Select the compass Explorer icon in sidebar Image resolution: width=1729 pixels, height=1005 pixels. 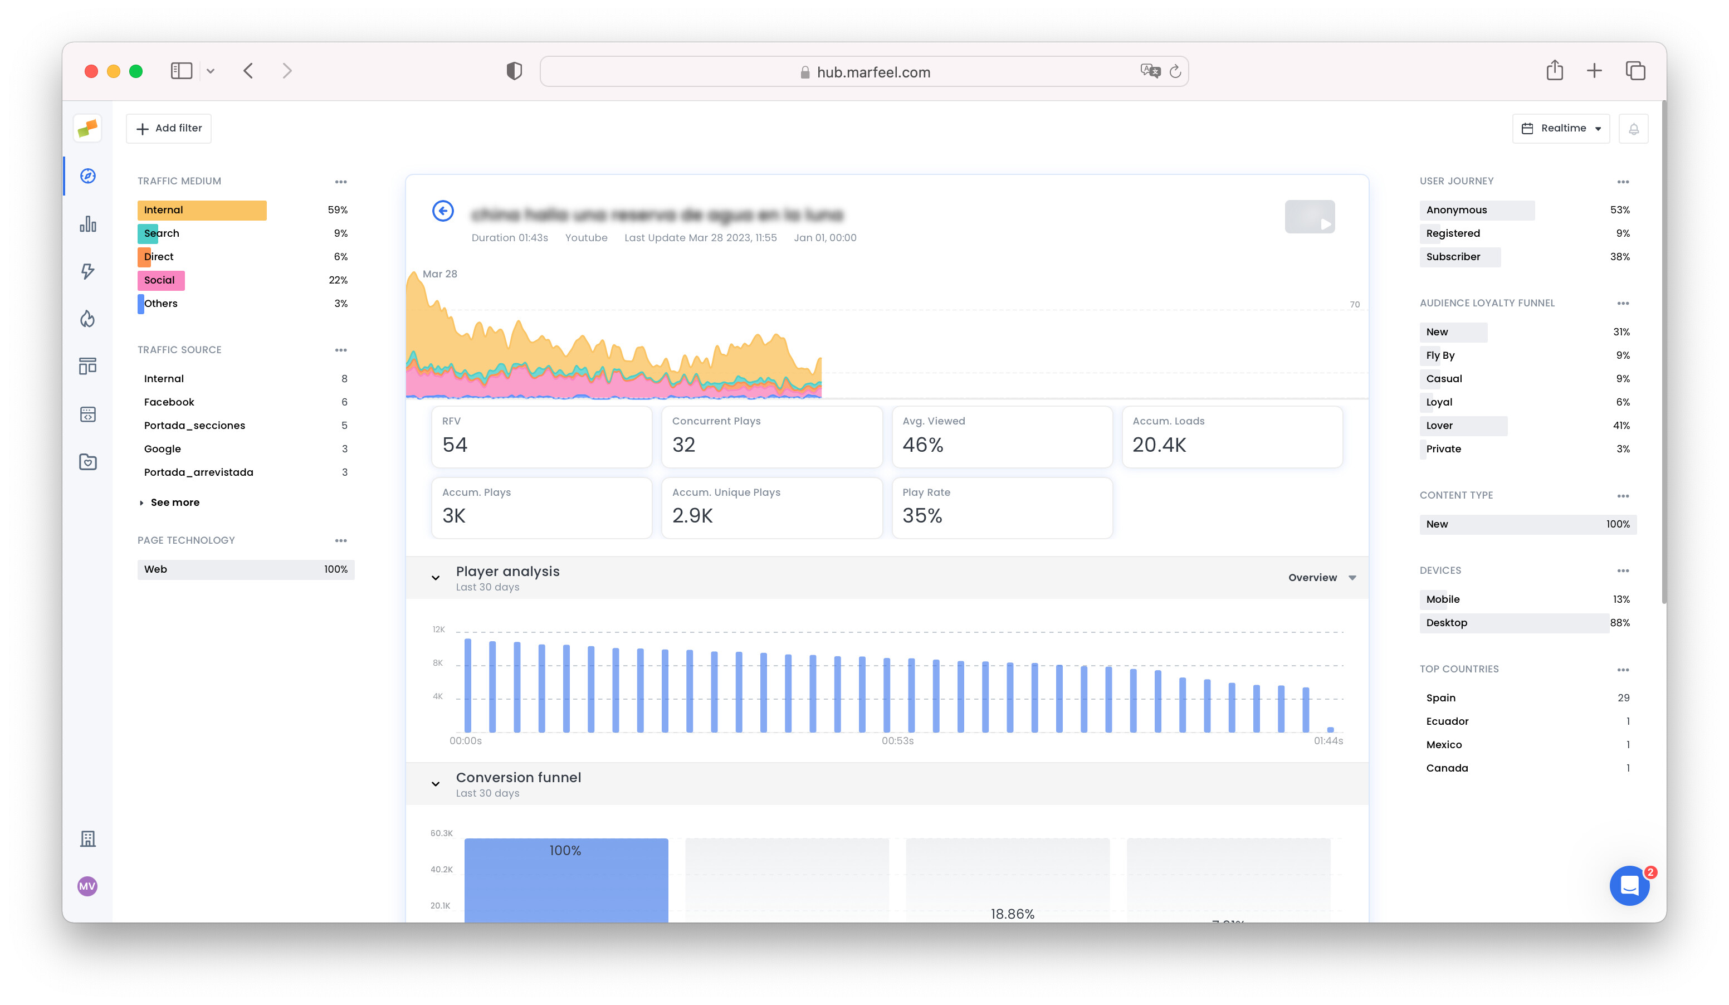coord(88,176)
